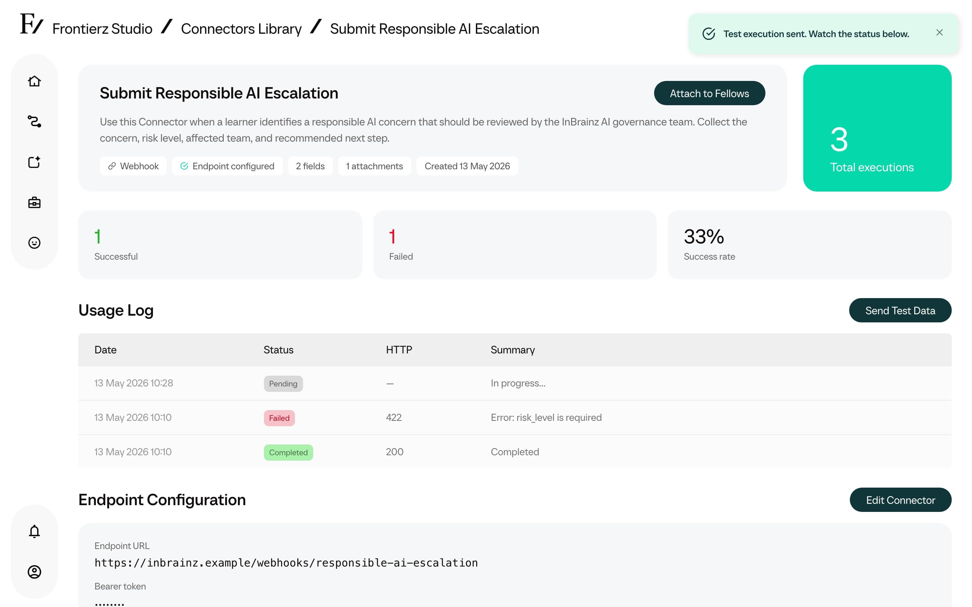Click the Summary column header

coord(513,350)
